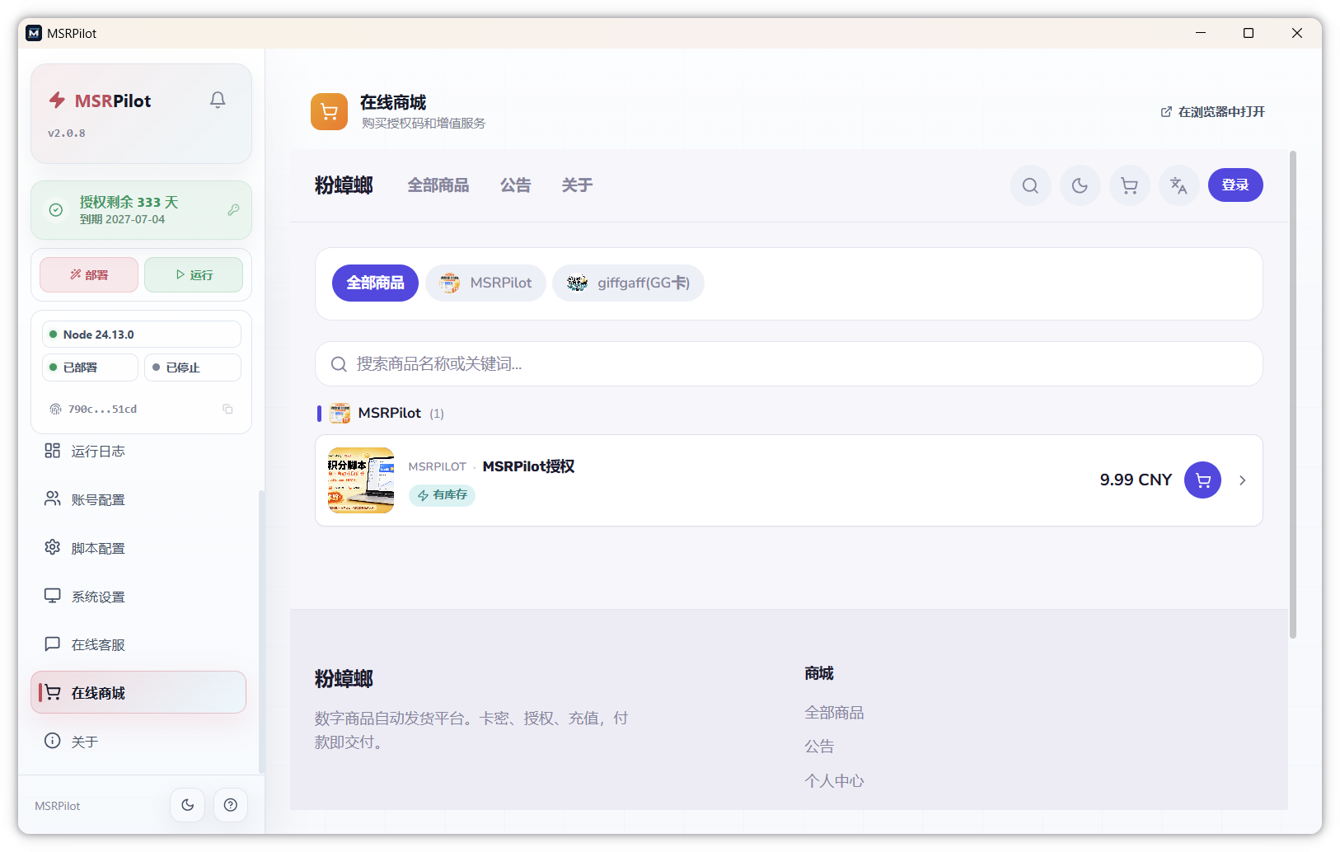
Task: Open 在浏览器中打开 link
Action: click(x=1212, y=112)
